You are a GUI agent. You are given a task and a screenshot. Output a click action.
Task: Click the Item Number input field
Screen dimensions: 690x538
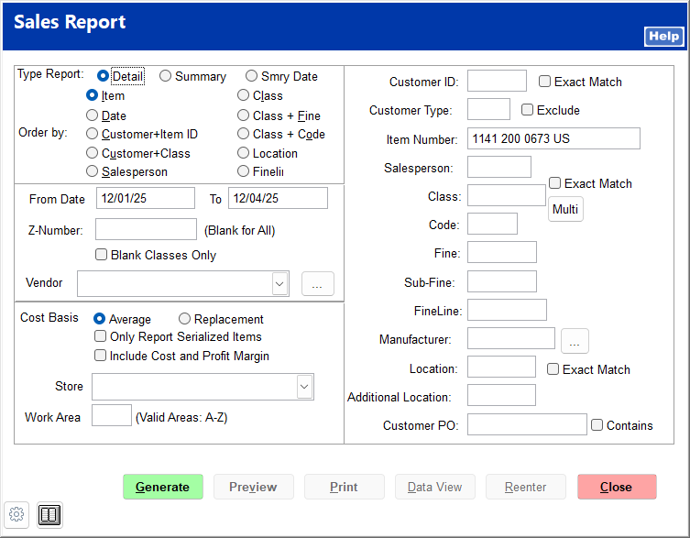pos(553,138)
